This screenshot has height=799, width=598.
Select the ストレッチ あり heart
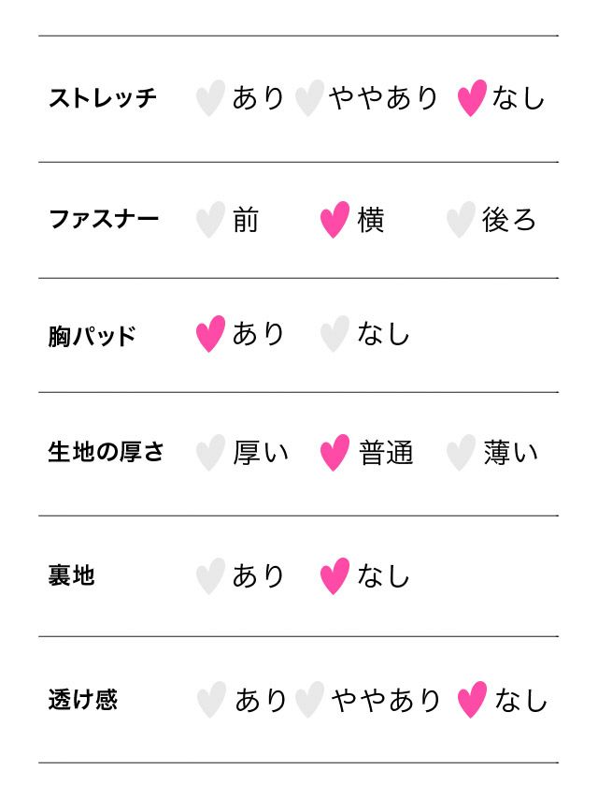210,98
